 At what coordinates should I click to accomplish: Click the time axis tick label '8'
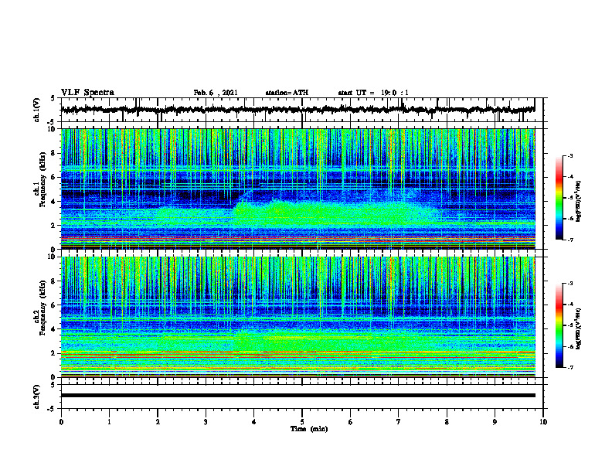(447, 422)
